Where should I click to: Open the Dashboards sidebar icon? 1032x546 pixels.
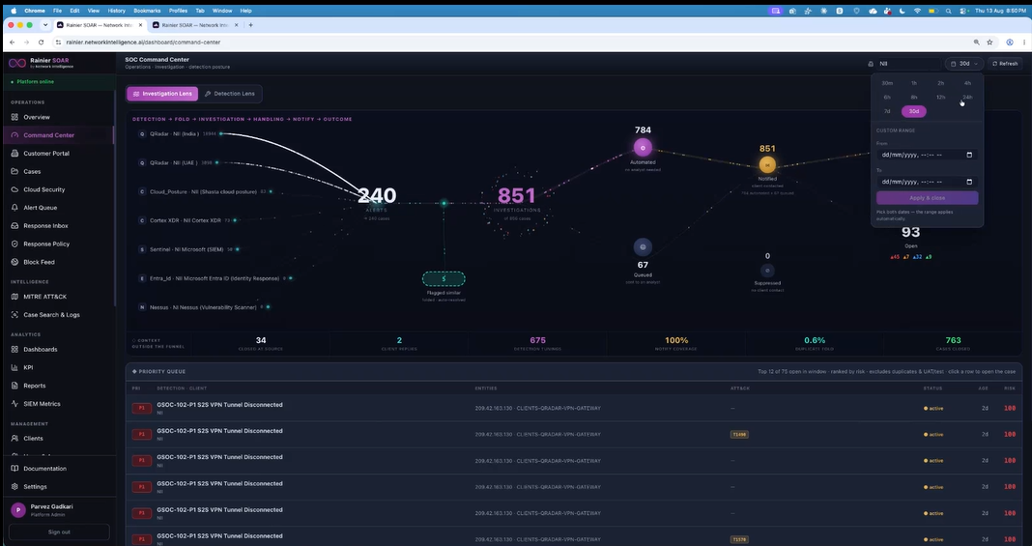(14, 349)
